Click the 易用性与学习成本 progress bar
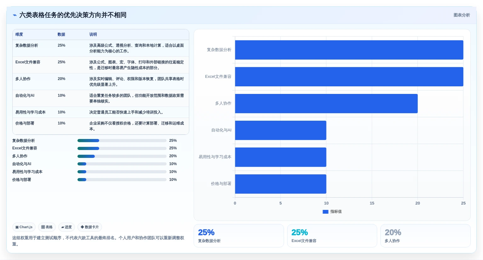The image size is (483, 260). [x=122, y=172]
